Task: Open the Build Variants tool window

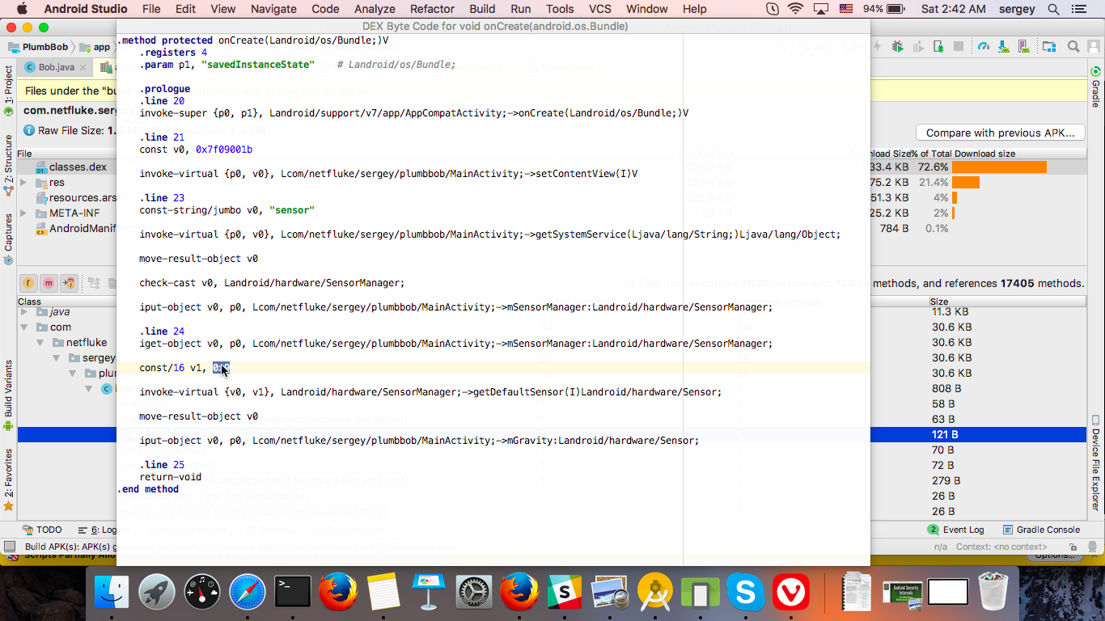Action: [x=8, y=395]
